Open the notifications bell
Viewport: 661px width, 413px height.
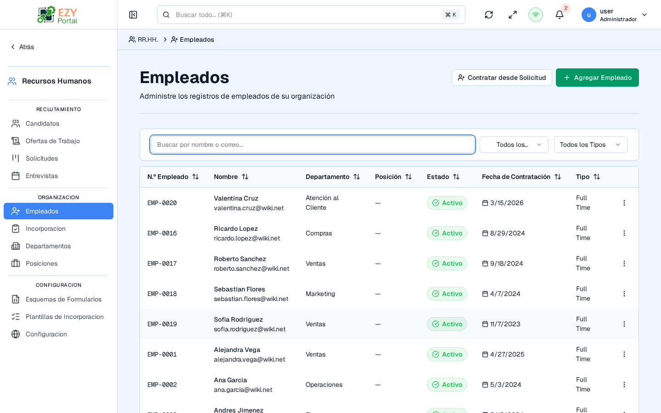point(560,15)
